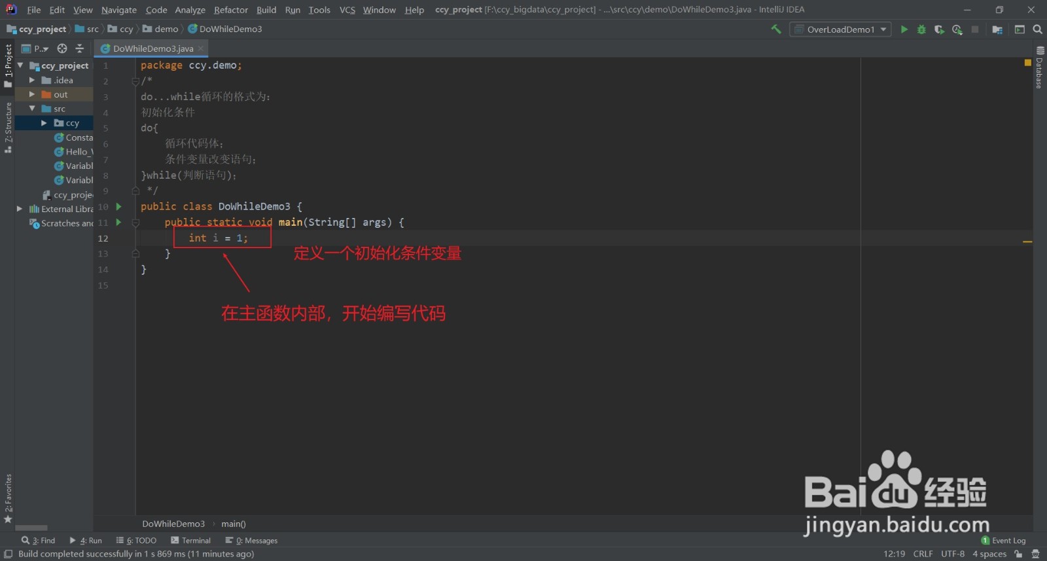Screen dimensions: 1047x561
Task: Click the Project panel horizontal scrollbar
Action: click(x=31, y=528)
